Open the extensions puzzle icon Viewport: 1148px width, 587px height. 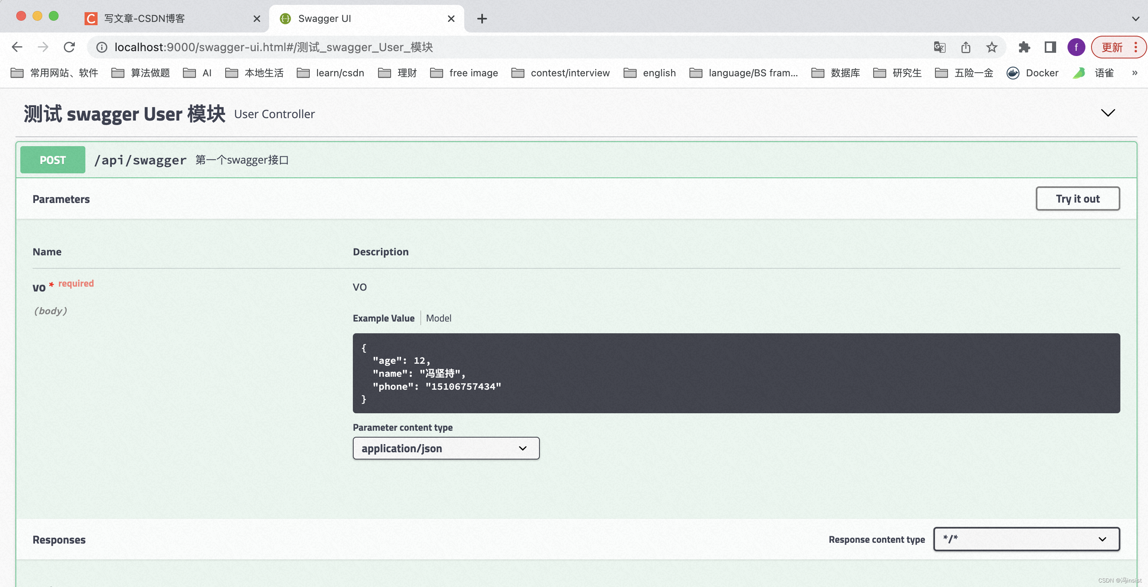coord(1024,47)
